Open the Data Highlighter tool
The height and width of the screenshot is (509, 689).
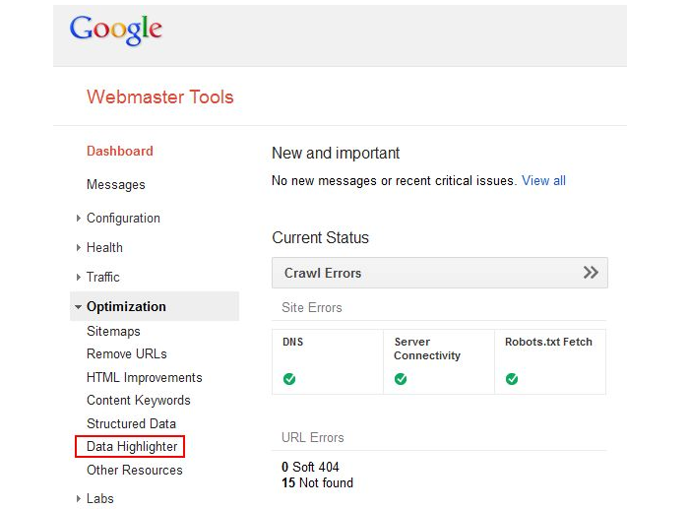click(132, 447)
